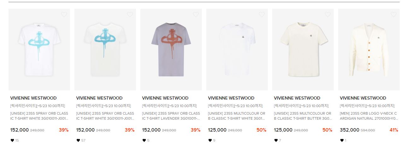Viewport: 405px width, 152px height.
Task: Click the filled heart showing 15 likes
Action: pyautogui.click(x=12, y=140)
